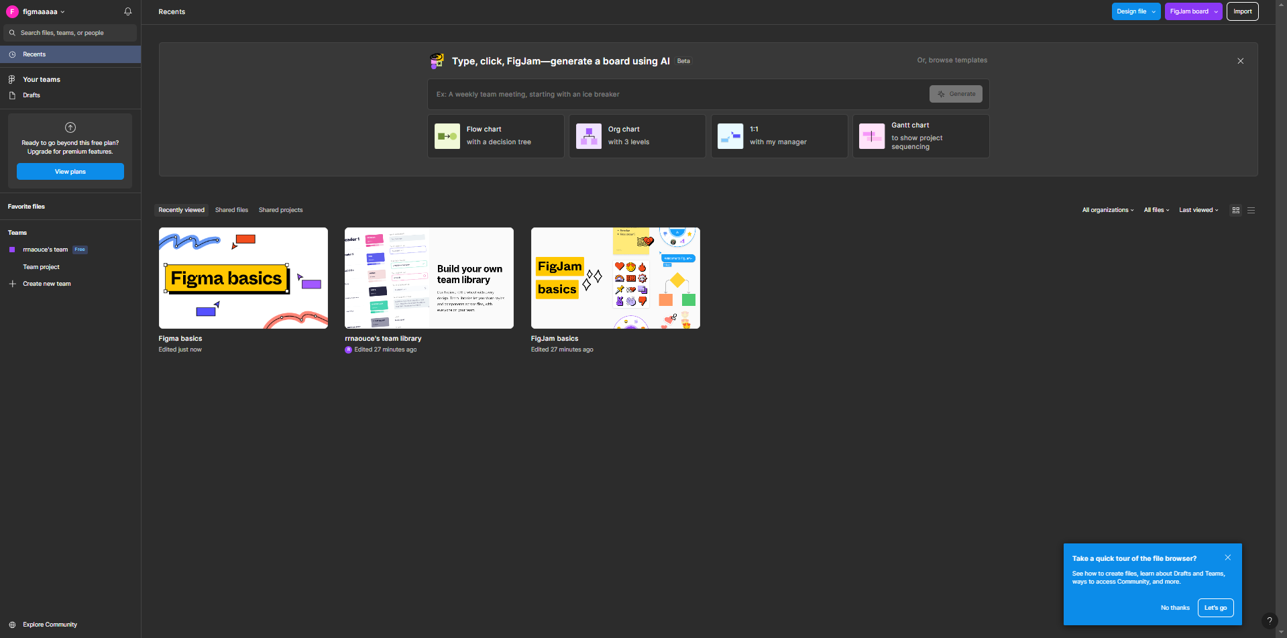Select Org chart with 3 levels
Screen dimensions: 1287x638
tap(637, 136)
